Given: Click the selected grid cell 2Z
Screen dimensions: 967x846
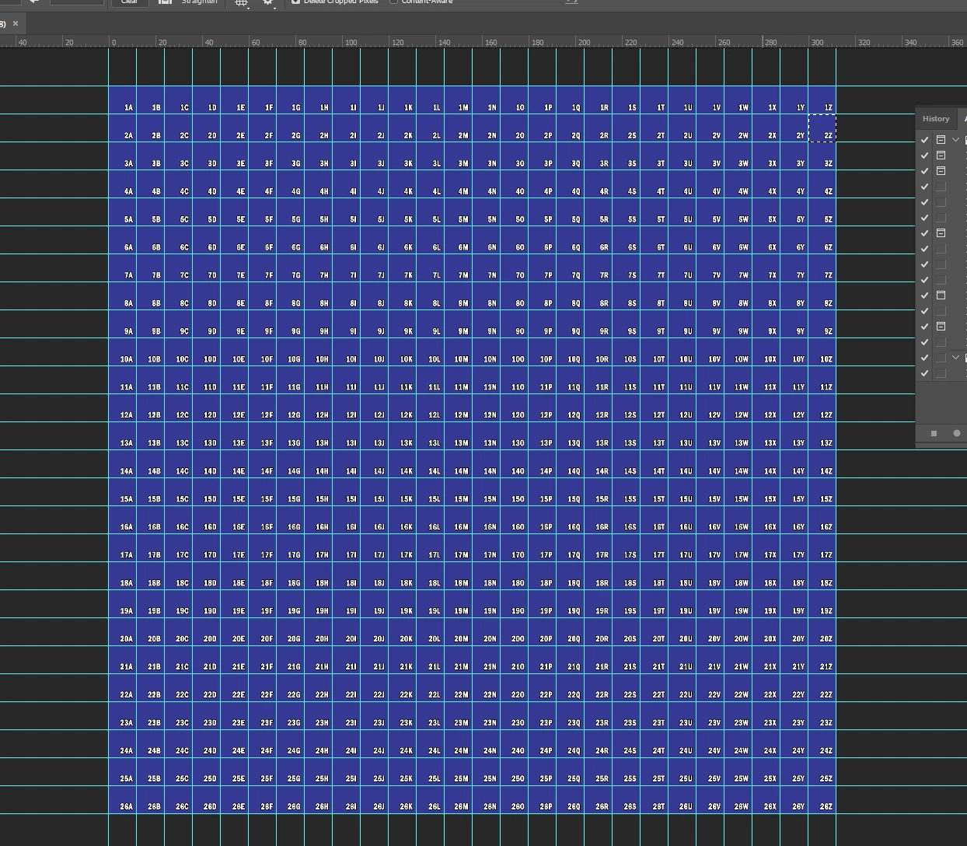Looking at the screenshot, I should point(822,128).
